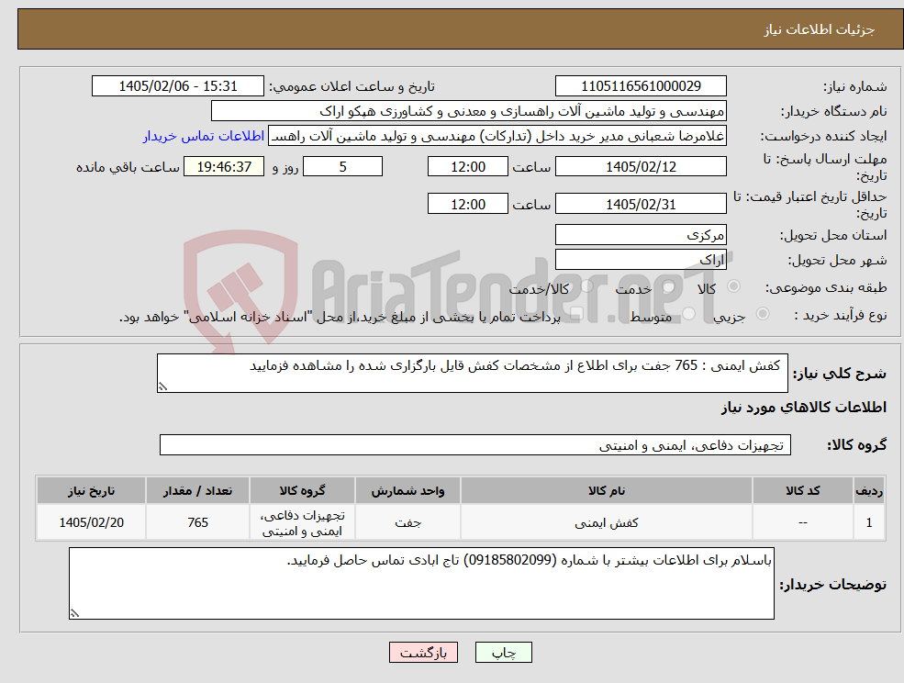The image size is (904, 683).
Task: Toggle the treasury documents payment checkbox
Action: click(576, 314)
